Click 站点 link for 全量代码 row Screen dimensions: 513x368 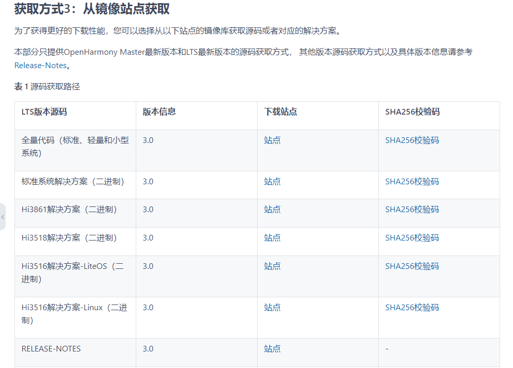pyautogui.click(x=272, y=139)
